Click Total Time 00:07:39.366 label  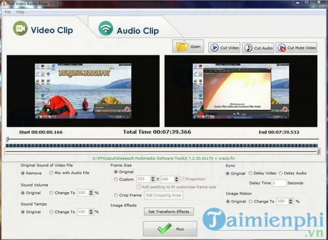tap(157, 132)
